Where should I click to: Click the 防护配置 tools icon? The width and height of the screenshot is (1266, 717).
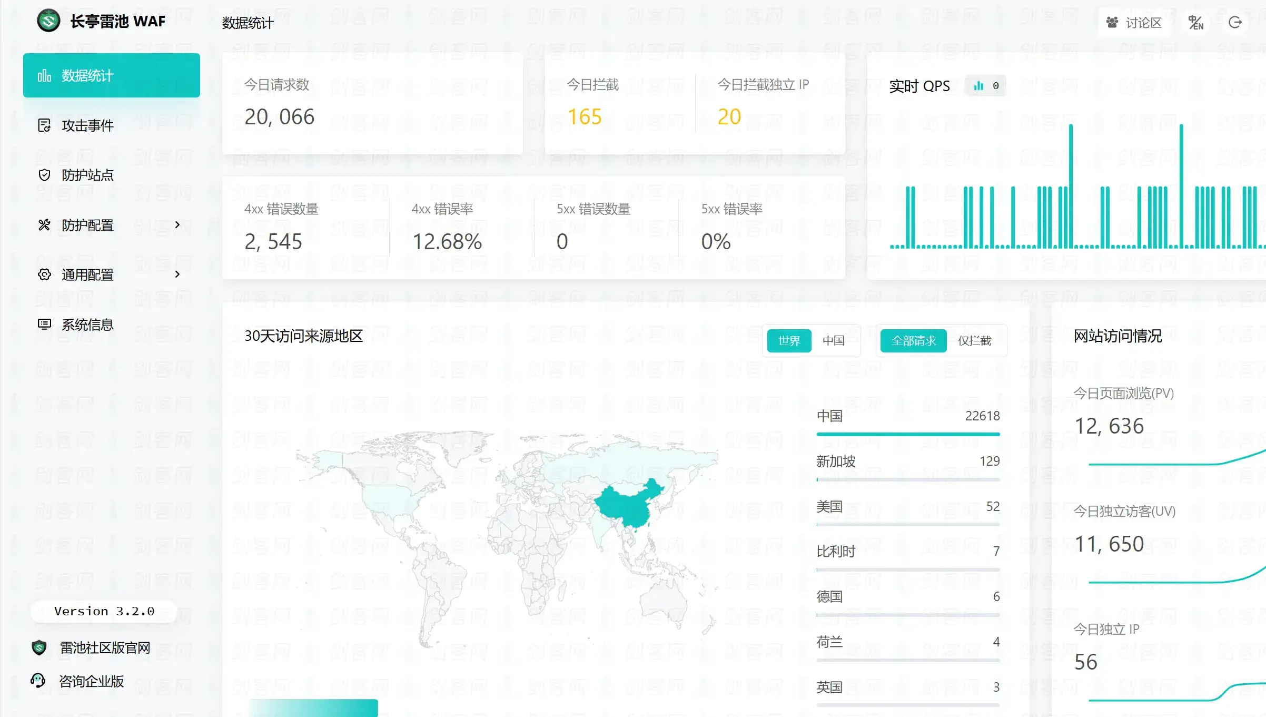44,225
